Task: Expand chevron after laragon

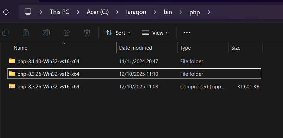Action: coord(155,12)
